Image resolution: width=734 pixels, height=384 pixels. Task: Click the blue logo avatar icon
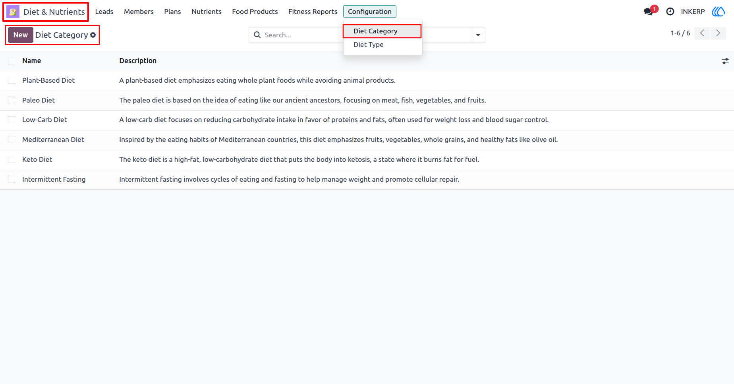pyautogui.click(x=718, y=12)
